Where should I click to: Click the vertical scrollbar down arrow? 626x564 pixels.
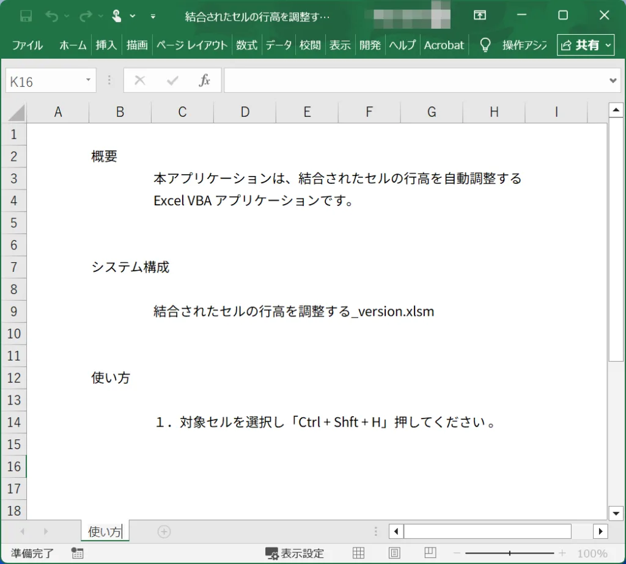click(x=616, y=512)
